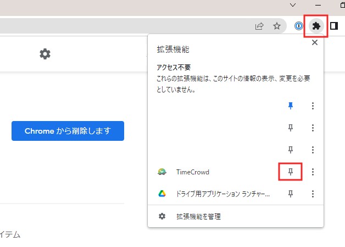Toggle pin for ドライブ用アプリケーション ランチャー
This screenshot has width=345, height=247.
point(291,194)
